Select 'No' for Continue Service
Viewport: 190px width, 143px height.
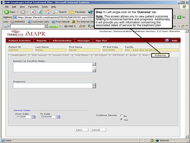coord(121,116)
